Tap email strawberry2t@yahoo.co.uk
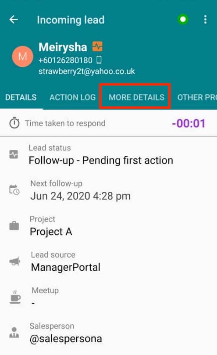217x355 pixels. 87,72
